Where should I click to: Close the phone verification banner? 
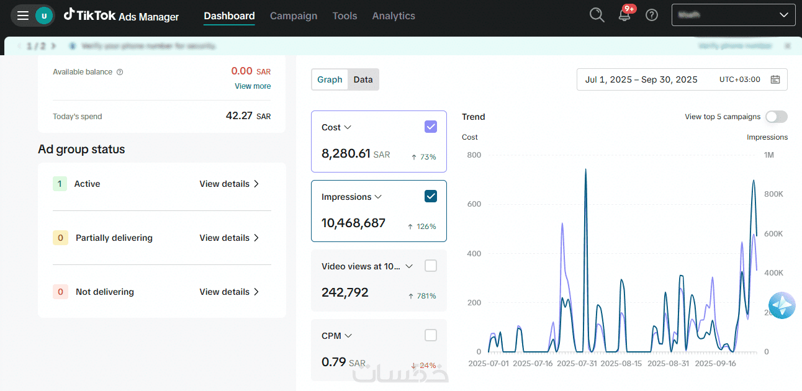tap(788, 46)
